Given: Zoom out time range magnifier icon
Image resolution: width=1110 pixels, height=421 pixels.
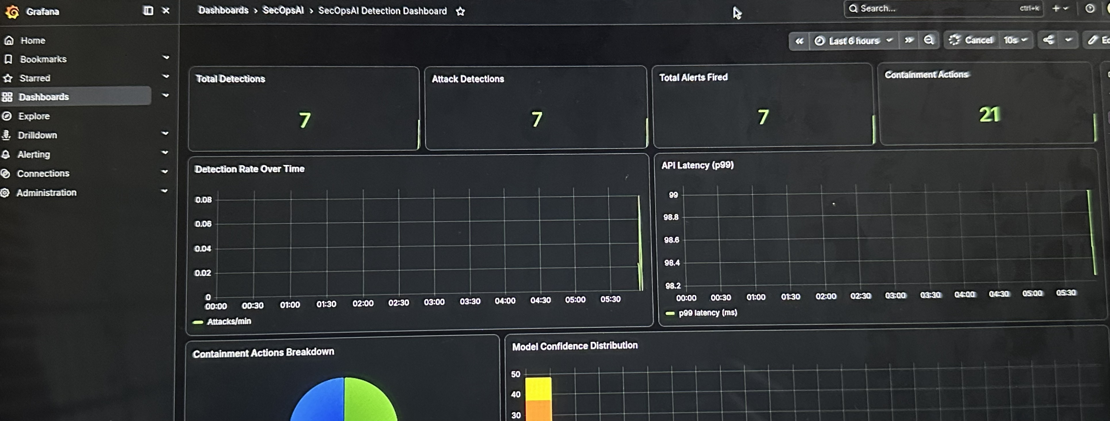Looking at the screenshot, I should click(x=929, y=40).
